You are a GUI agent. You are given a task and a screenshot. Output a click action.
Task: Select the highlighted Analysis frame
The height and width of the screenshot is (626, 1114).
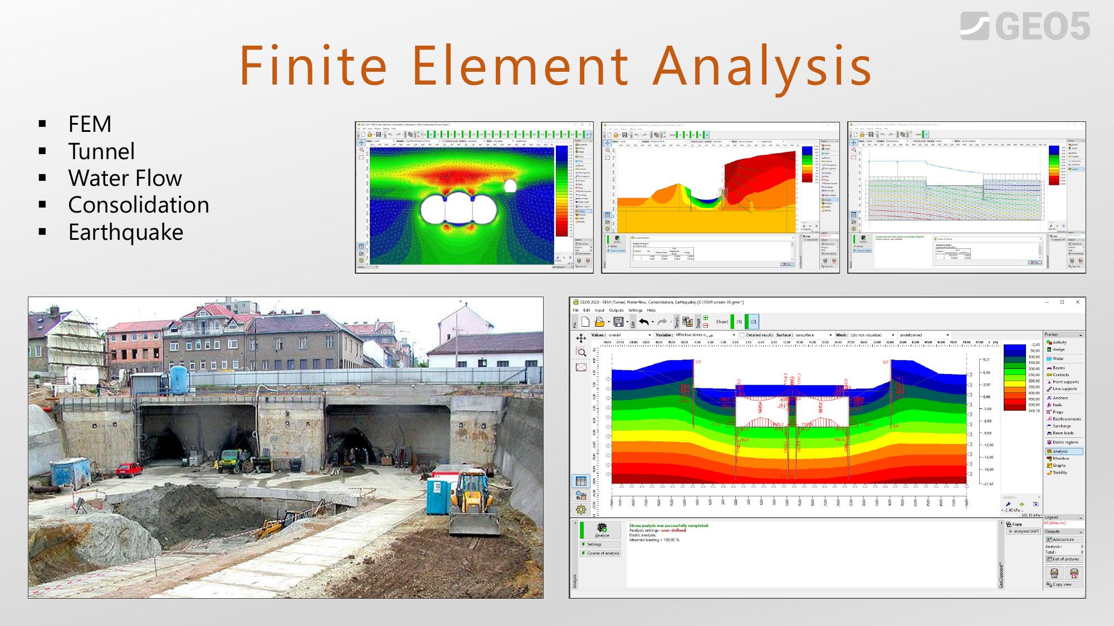pyautogui.click(x=1064, y=451)
